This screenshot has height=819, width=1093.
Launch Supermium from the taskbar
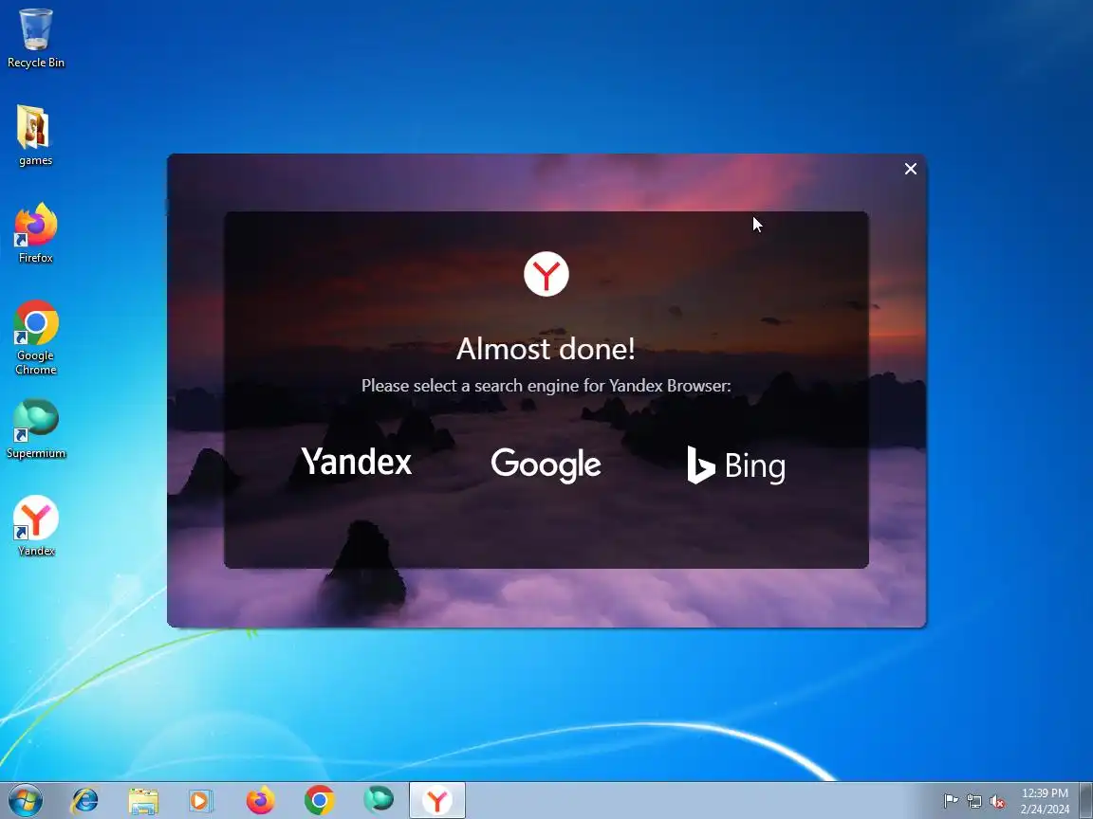379,801
